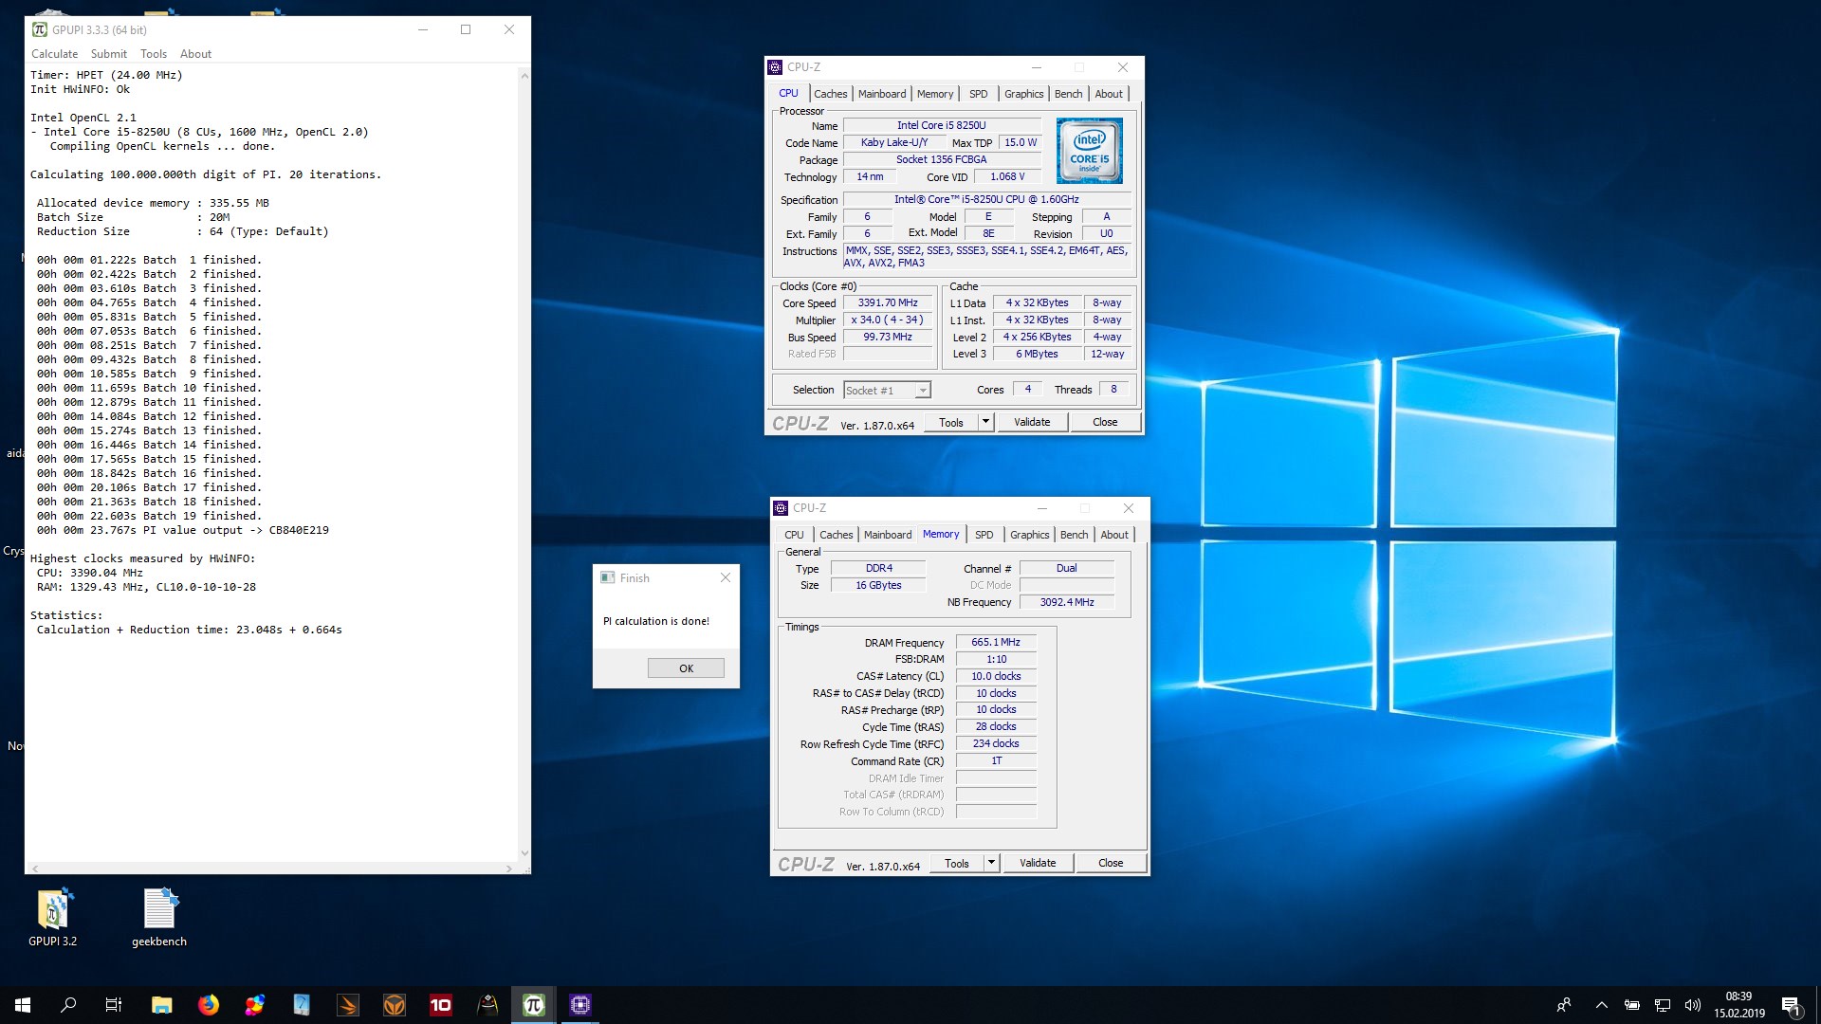1821x1024 pixels.
Task: Select the geekbench desktop file icon
Action: coord(159,917)
